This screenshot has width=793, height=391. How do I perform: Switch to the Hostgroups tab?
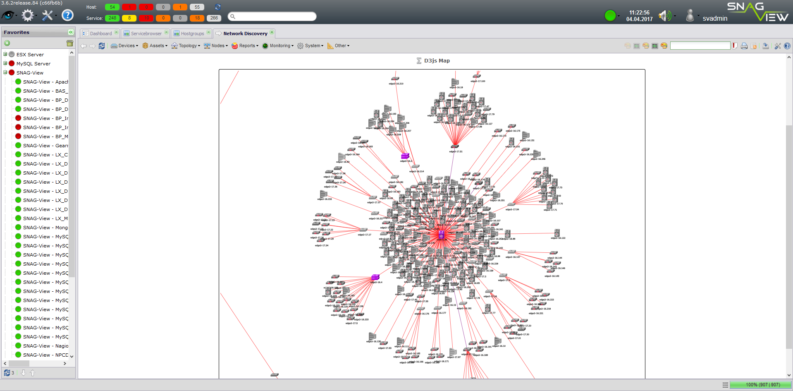(x=192, y=34)
